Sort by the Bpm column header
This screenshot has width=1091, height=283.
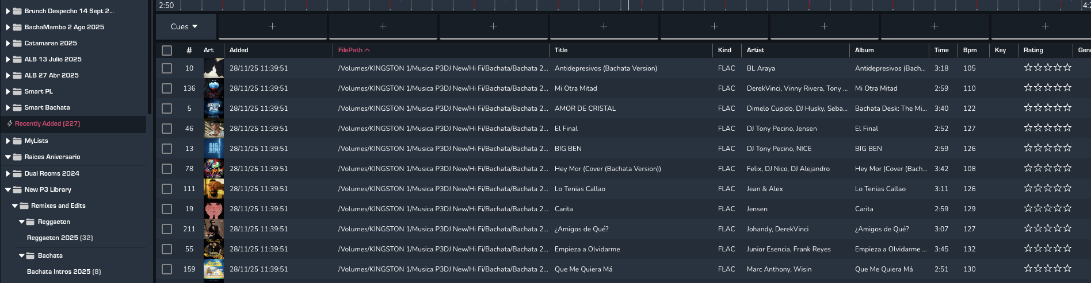[x=970, y=50]
